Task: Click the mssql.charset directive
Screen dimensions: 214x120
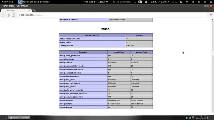Action: [x=66, y=63]
